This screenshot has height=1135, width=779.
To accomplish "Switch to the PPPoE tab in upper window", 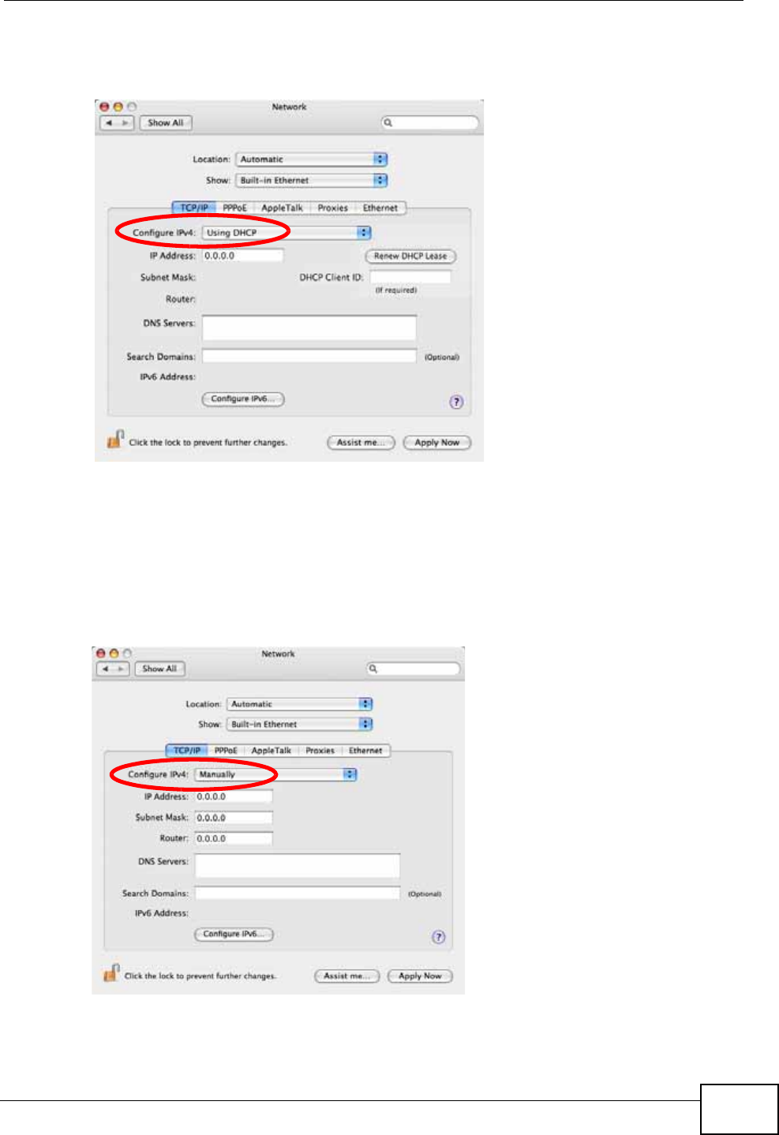I will (234, 208).
